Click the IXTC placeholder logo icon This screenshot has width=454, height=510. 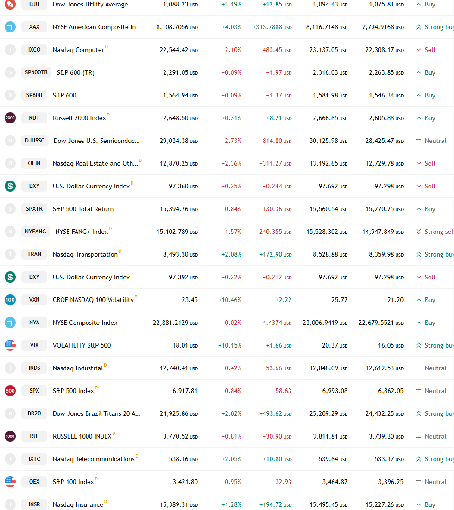tap(10, 459)
